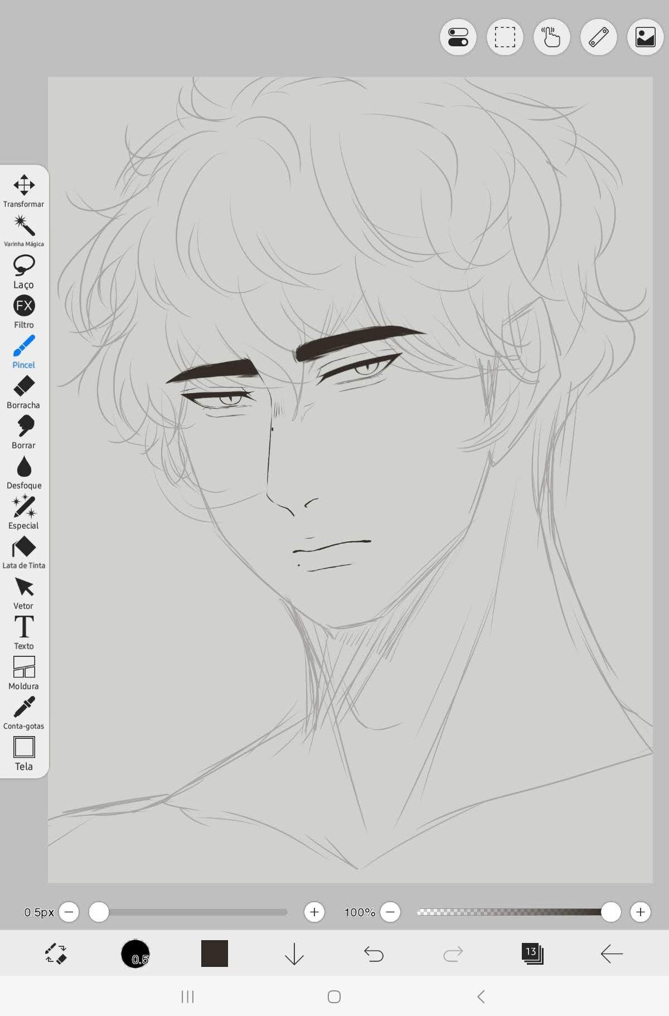Image resolution: width=669 pixels, height=1016 pixels.
Task: Open brush settings via 0.5 preview
Action: (x=135, y=954)
